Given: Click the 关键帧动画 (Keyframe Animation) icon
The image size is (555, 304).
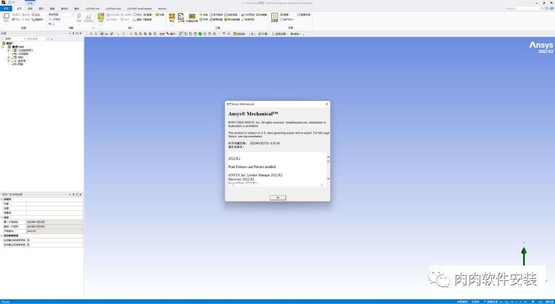Looking at the screenshot, I should point(192,17).
